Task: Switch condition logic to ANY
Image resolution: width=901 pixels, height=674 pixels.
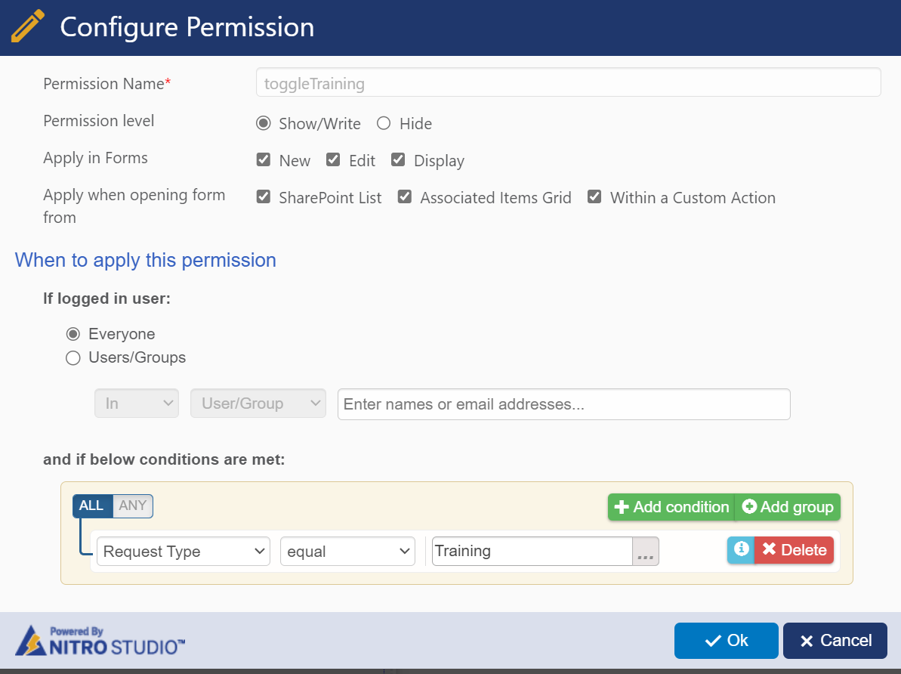Action: coord(133,505)
